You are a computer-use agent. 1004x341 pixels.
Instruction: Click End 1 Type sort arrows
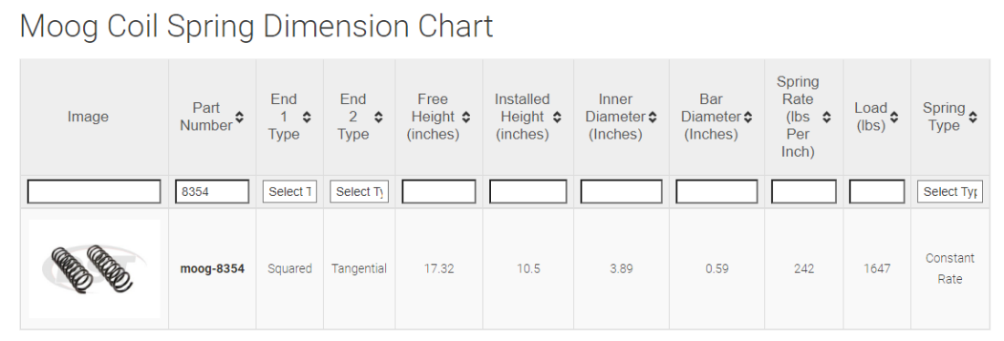pos(307,117)
